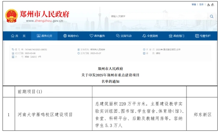Image resolution: width=222 pixels, height=133 pixels.
Task: Click the clock icon beside 发布日期
Action: tap(79, 53)
